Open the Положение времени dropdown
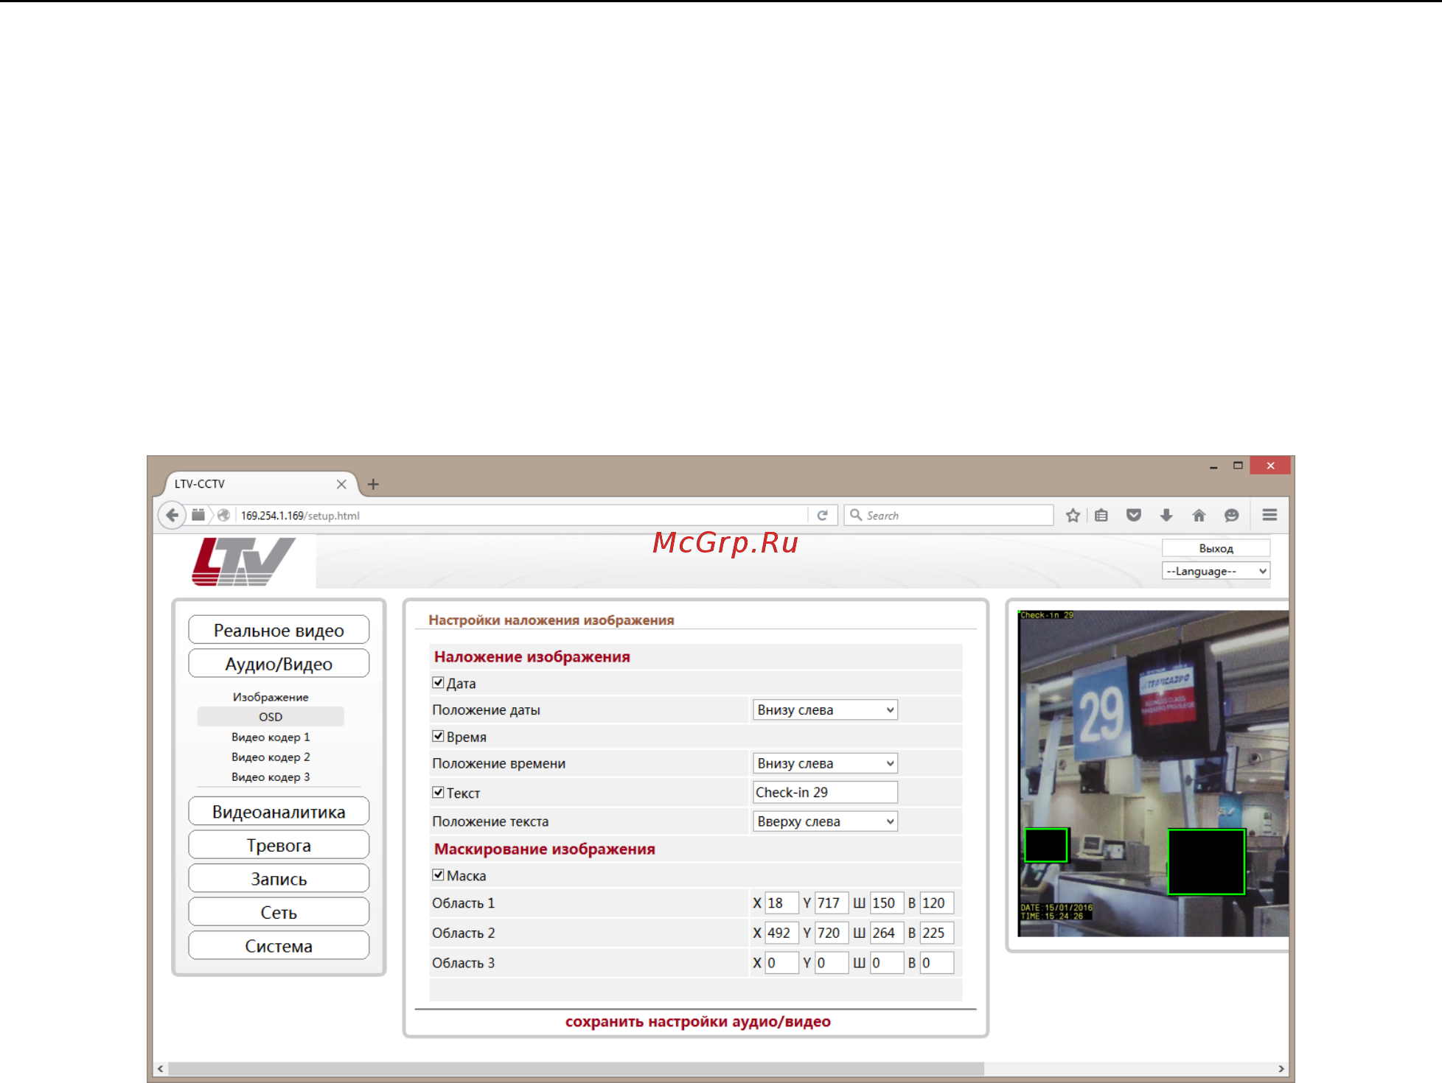1442x1083 pixels. (x=825, y=763)
